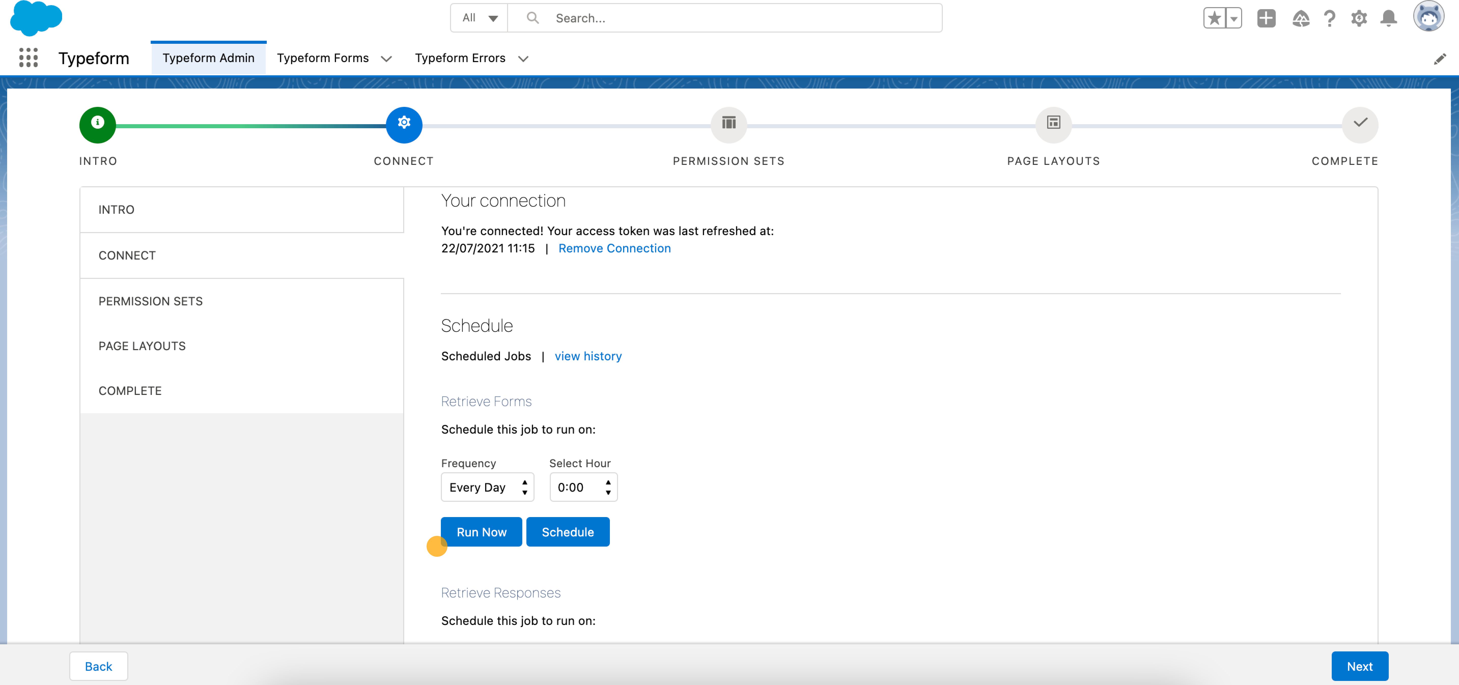The height and width of the screenshot is (685, 1459).
Task: Click the PAGE LAYOUTS progress label
Action: click(1054, 161)
